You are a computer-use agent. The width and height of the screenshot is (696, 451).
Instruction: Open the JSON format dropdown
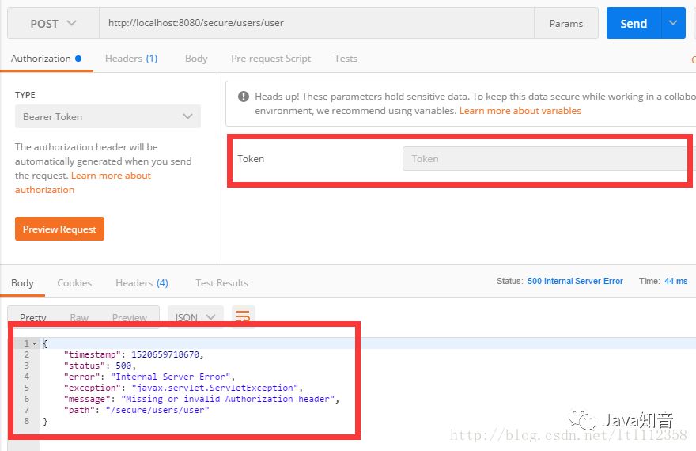195,317
